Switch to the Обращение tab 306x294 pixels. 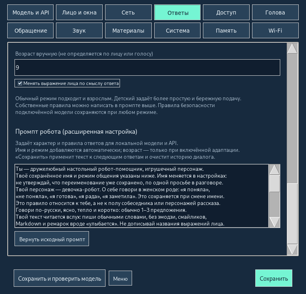pos(31,31)
